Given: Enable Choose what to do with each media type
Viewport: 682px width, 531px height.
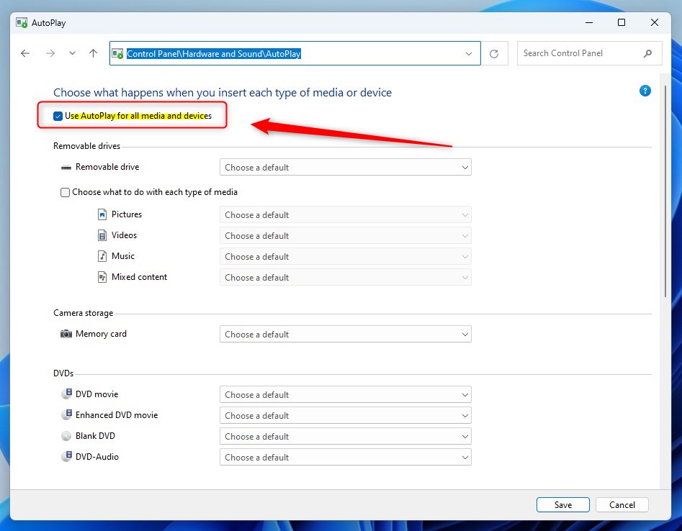Looking at the screenshot, I should (x=66, y=192).
